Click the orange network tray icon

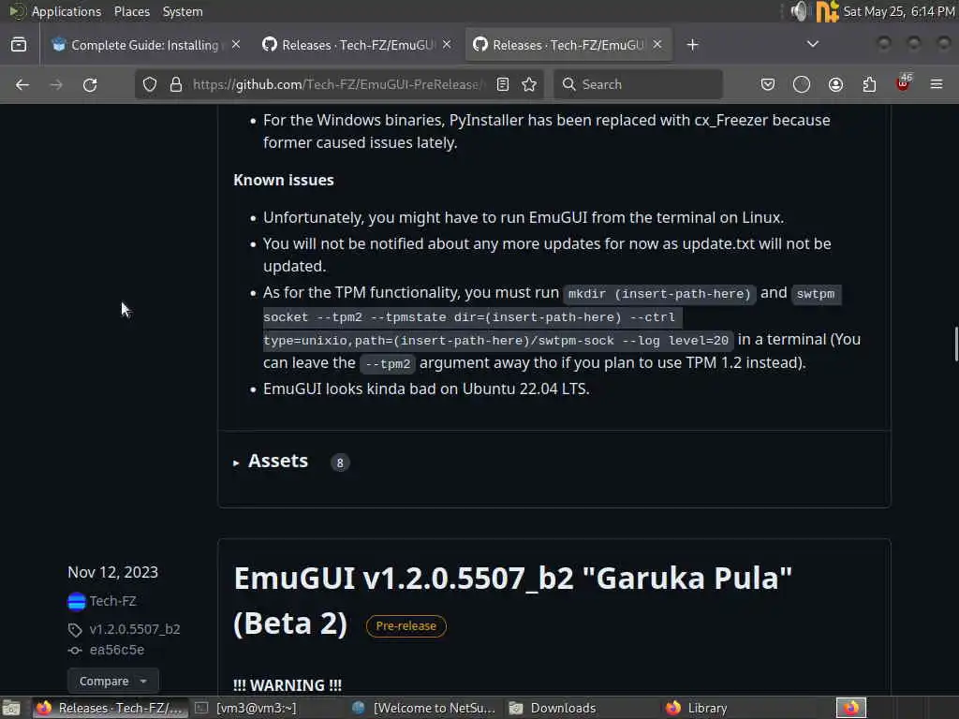(827, 11)
